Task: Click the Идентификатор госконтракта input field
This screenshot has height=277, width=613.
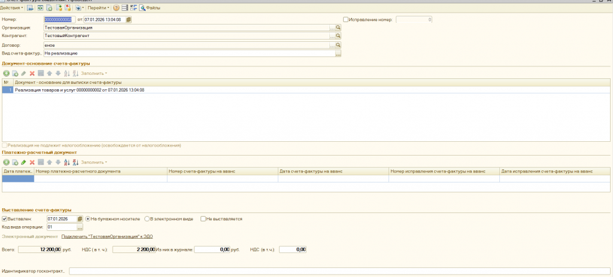Action: pyautogui.click(x=339, y=271)
